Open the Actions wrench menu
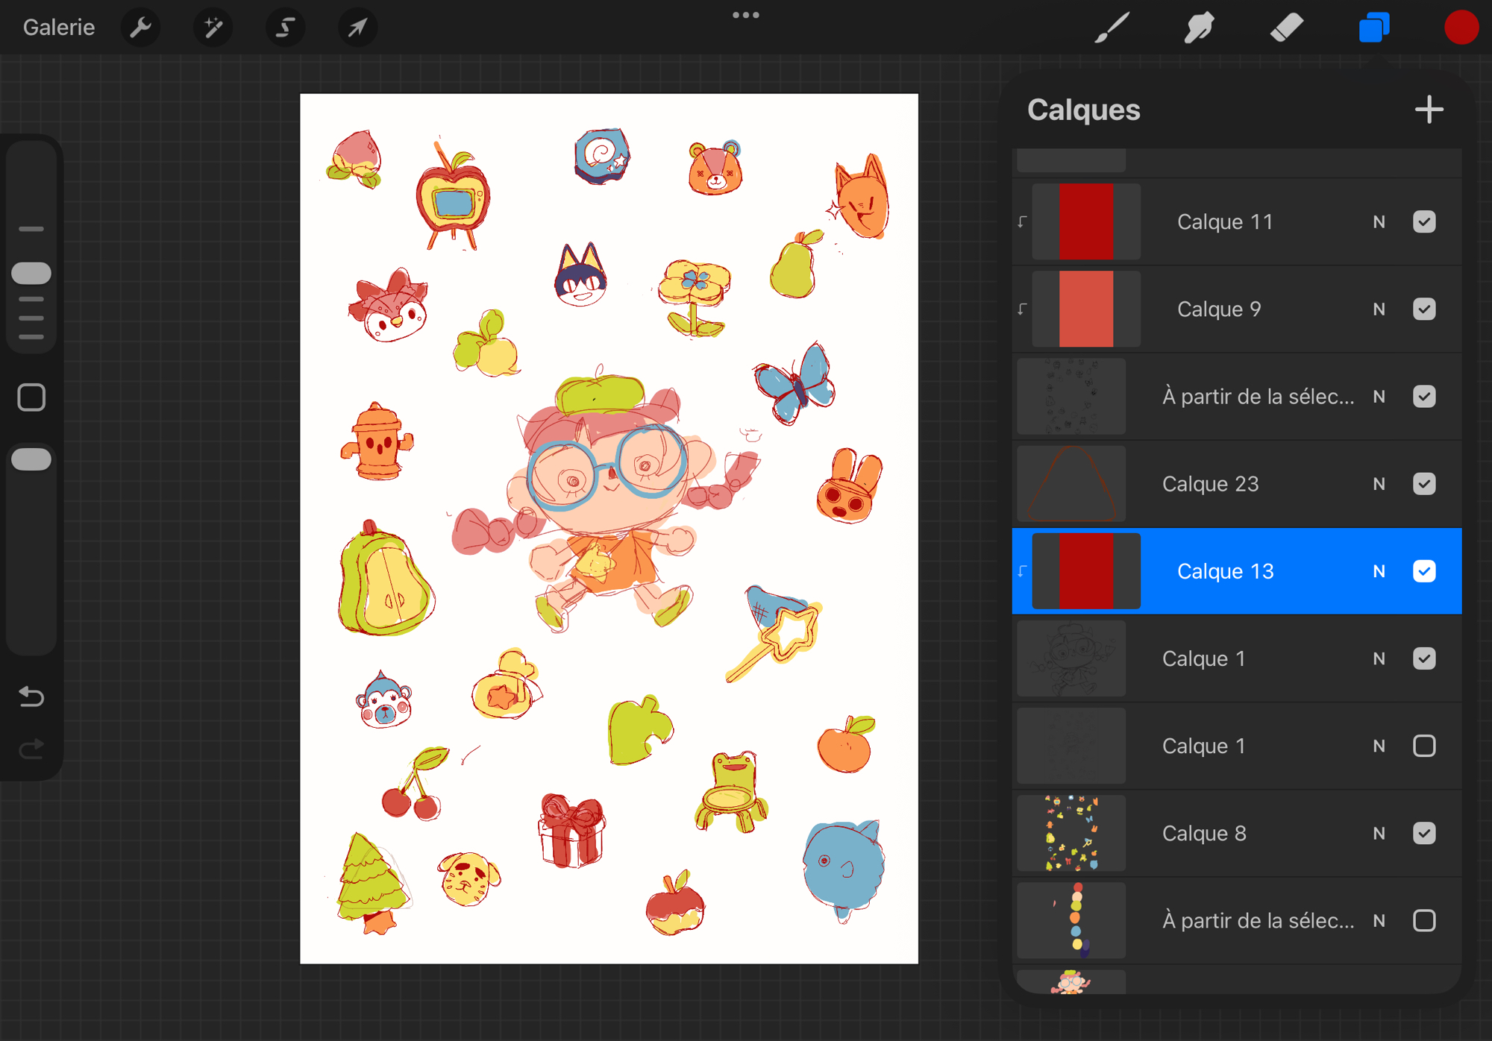The width and height of the screenshot is (1492, 1041). (140, 28)
